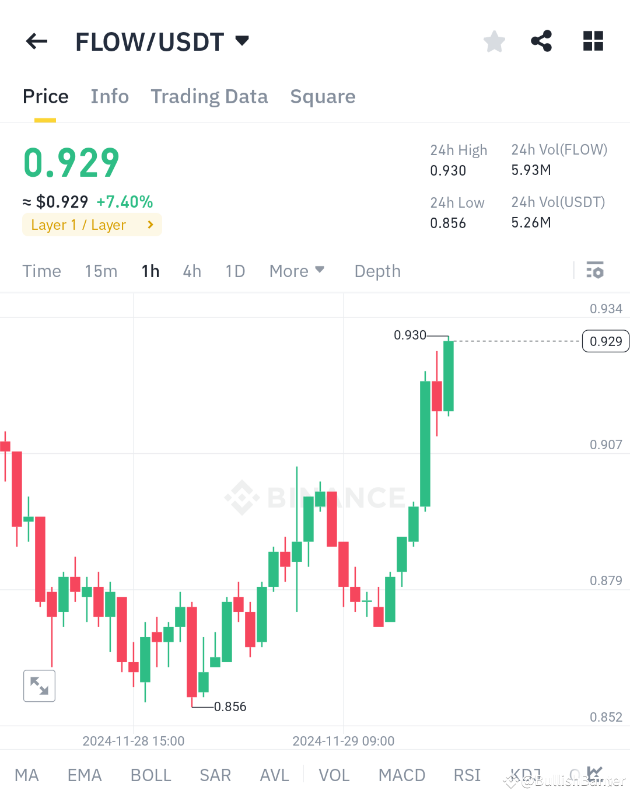Image resolution: width=630 pixels, height=794 pixels.
Task: Show the MACD indicator
Action: point(402,775)
